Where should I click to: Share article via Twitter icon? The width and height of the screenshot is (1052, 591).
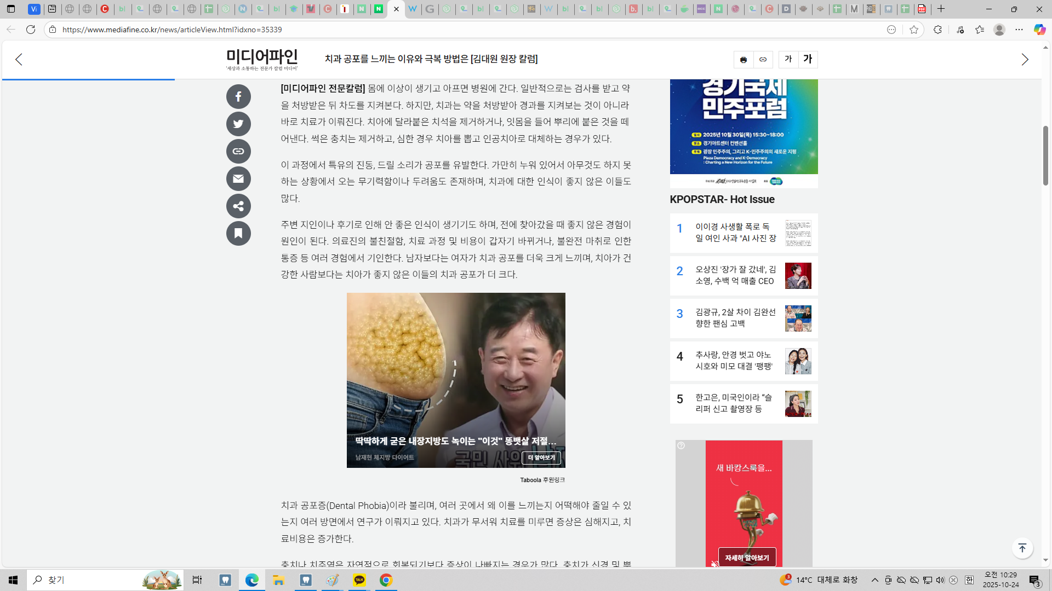point(238,124)
